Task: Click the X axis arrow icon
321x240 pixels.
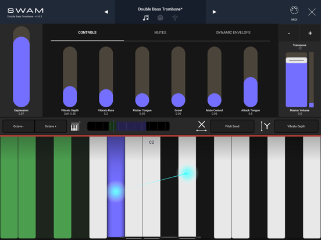Action: tap(201, 126)
